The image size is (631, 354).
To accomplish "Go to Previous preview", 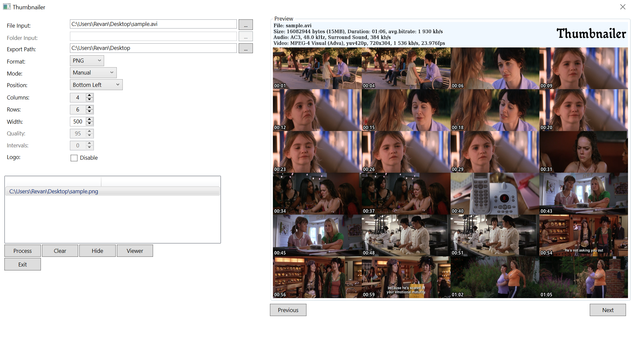I will click(x=288, y=310).
